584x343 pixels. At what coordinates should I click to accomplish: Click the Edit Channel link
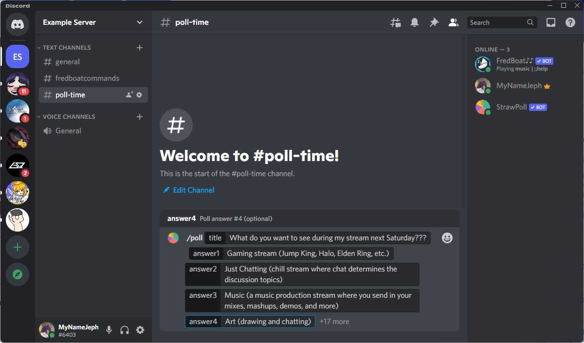point(193,190)
